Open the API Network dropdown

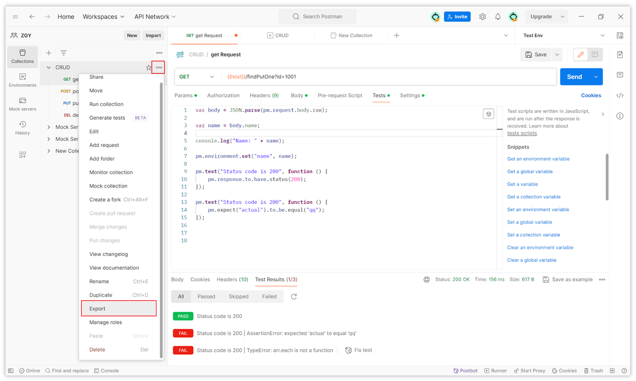[155, 16]
